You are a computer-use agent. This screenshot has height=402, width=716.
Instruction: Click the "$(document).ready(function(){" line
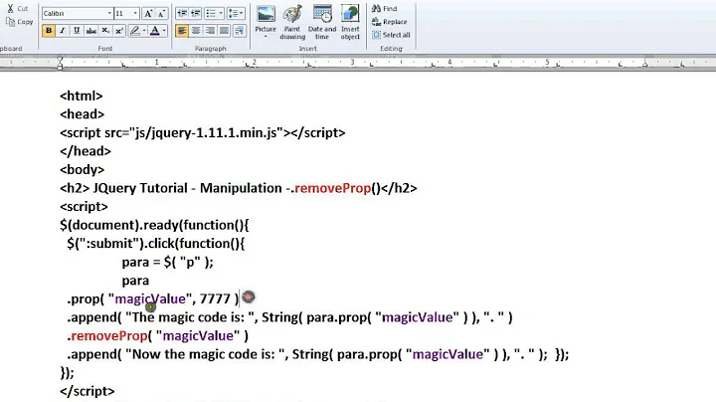[154, 225]
